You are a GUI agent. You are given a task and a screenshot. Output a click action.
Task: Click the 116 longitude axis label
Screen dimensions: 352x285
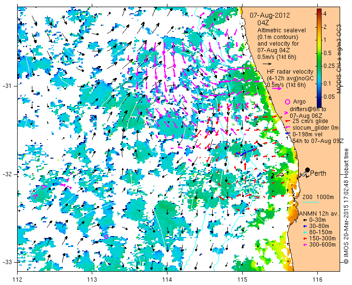[317, 280]
